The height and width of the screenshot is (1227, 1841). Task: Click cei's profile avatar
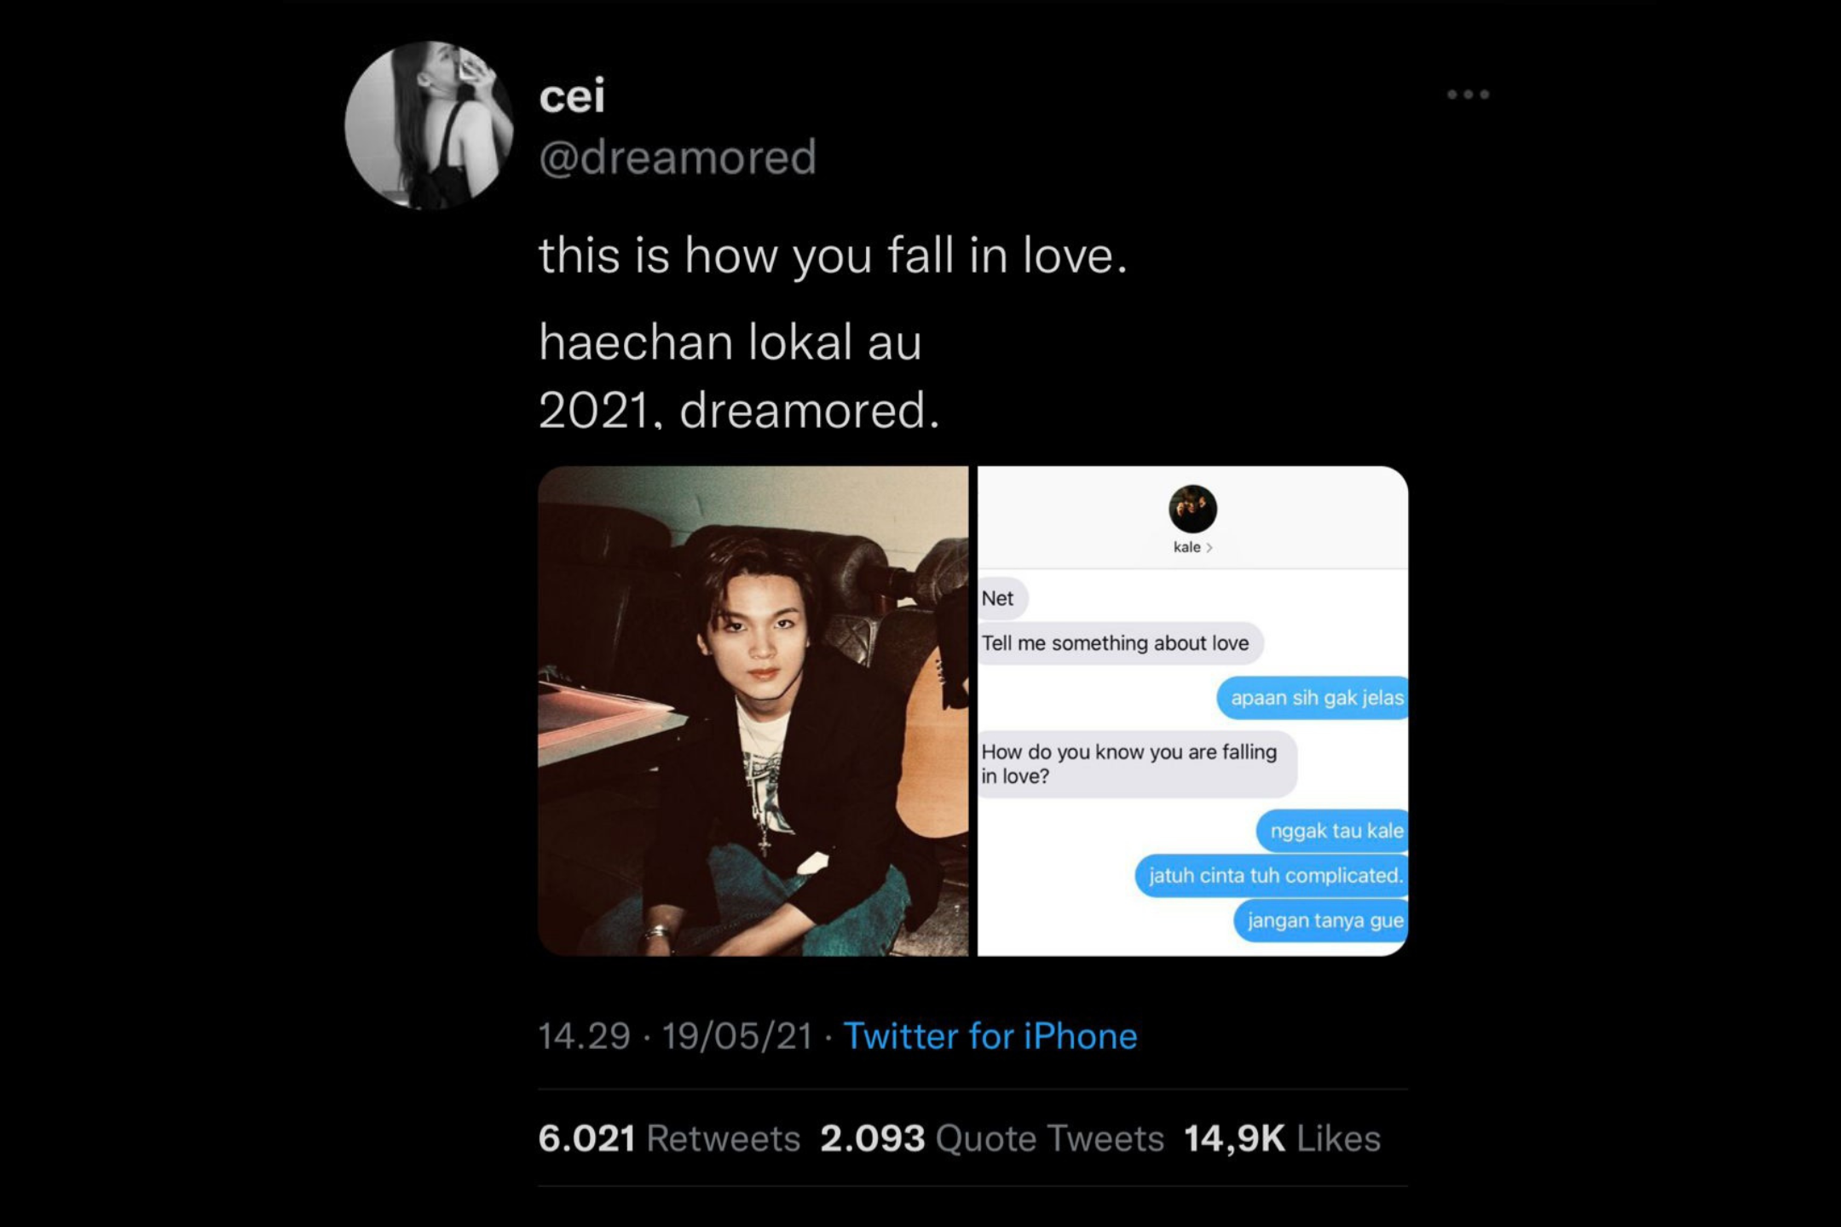429,125
